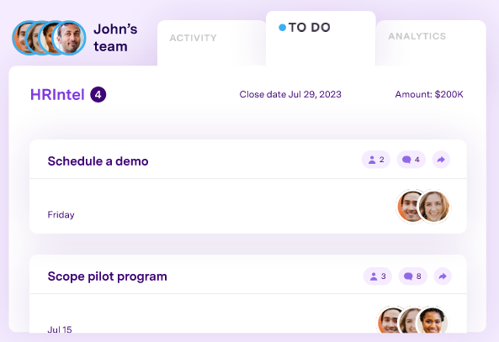This screenshot has height=342, width=499.
Task: Open the Schedule a demo task title
Action: (x=98, y=161)
